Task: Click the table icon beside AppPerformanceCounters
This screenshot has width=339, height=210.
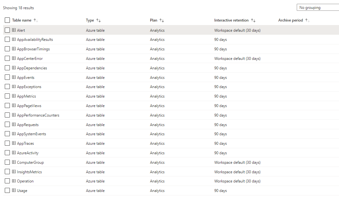Action: pyautogui.click(x=14, y=115)
